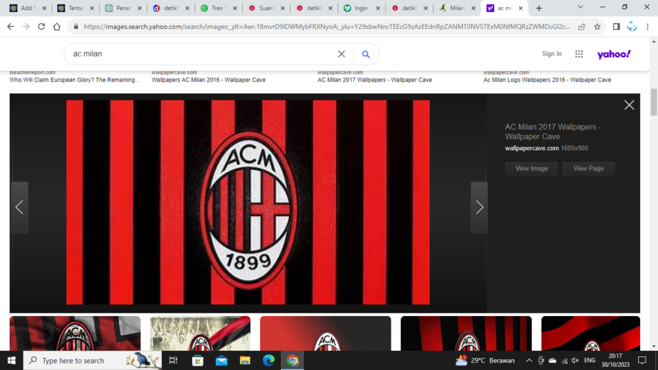658x370 pixels.
Task: Open the Windows Start menu
Action: click(x=12, y=360)
